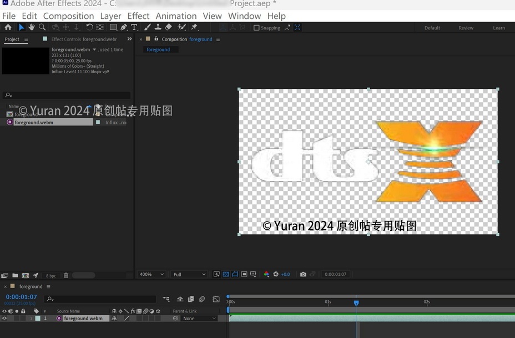This screenshot has width=515, height=338.
Task: Open the Composition menu
Action: coord(68,16)
